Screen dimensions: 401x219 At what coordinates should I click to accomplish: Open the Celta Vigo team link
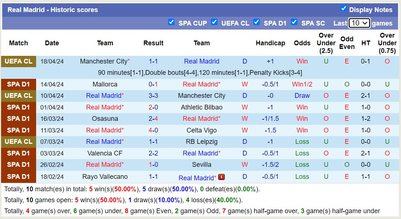pyautogui.click(x=201, y=130)
